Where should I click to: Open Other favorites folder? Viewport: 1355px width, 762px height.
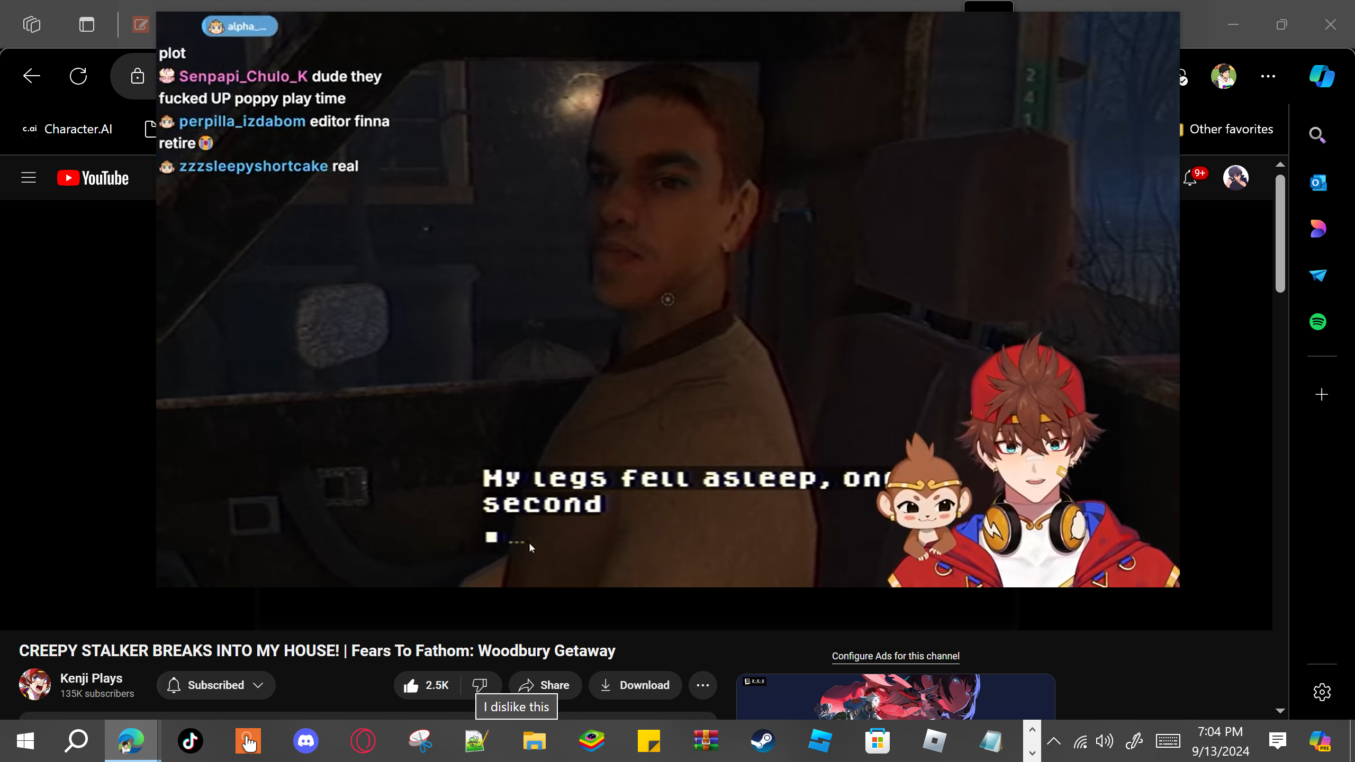click(1225, 129)
